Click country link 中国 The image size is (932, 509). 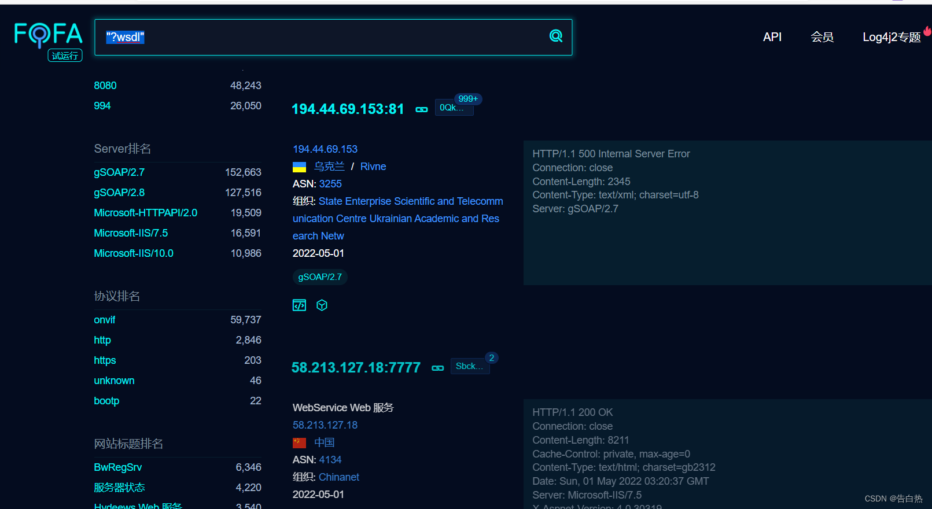[x=325, y=442]
